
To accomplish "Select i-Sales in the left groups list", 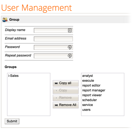I will pyautogui.click(x=13, y=76).
